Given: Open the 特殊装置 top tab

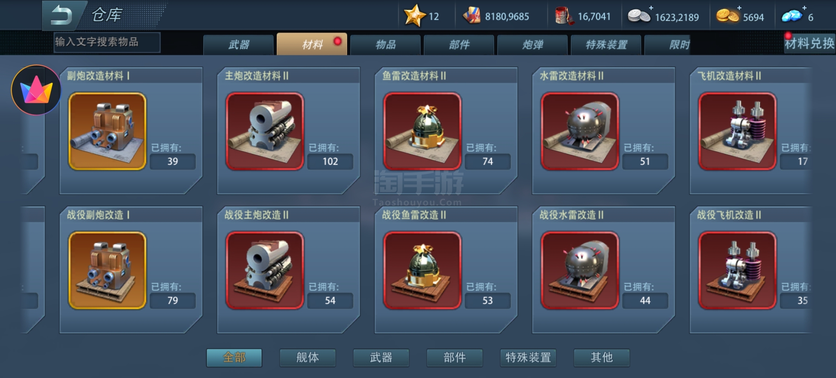Looking at the screenshot, I should click(x=606, y=44).
